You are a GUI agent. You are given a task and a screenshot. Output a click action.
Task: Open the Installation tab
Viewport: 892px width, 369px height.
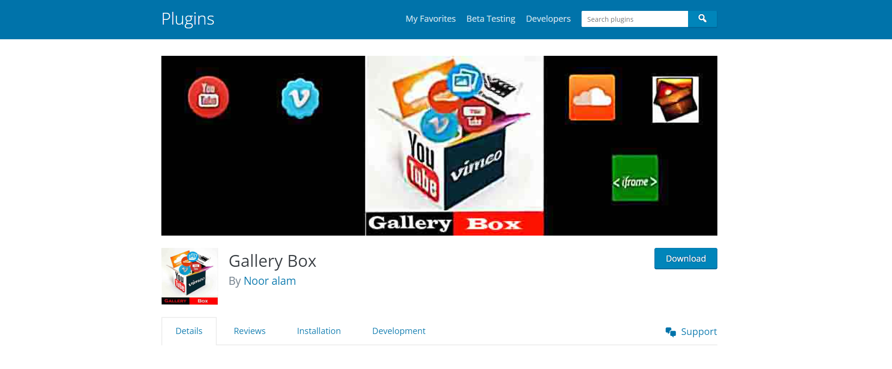tap(319, 331)
